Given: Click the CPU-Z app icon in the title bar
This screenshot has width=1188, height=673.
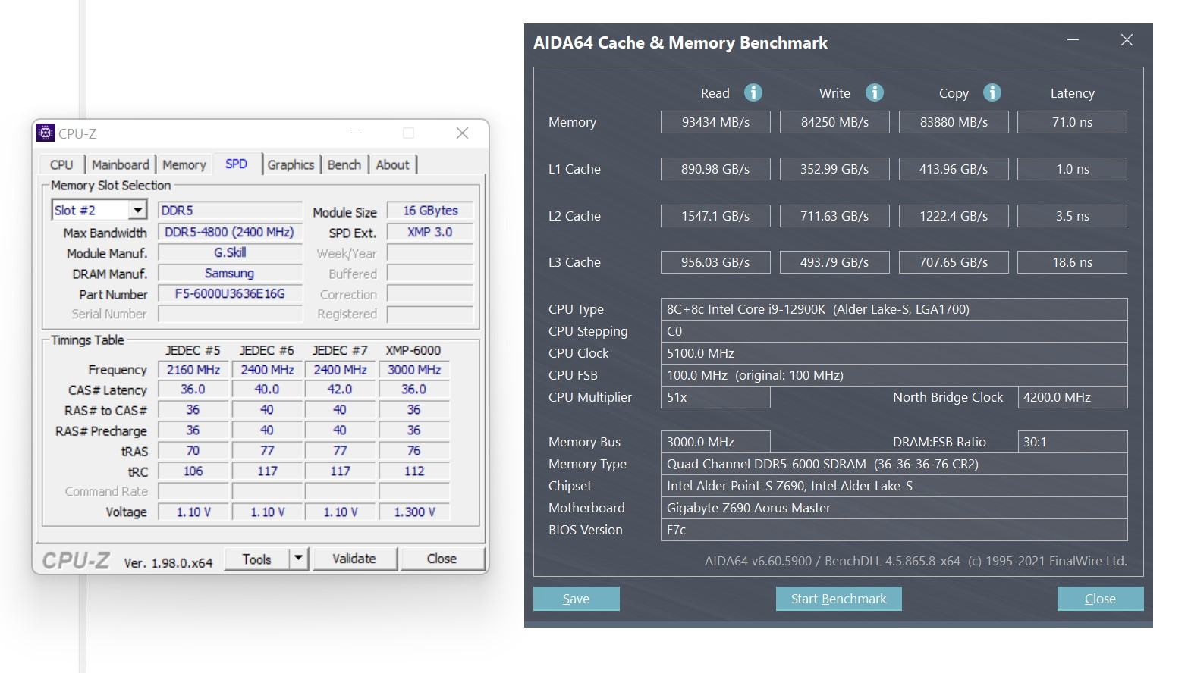Looking at the screenshot, I should click(46, 133).
